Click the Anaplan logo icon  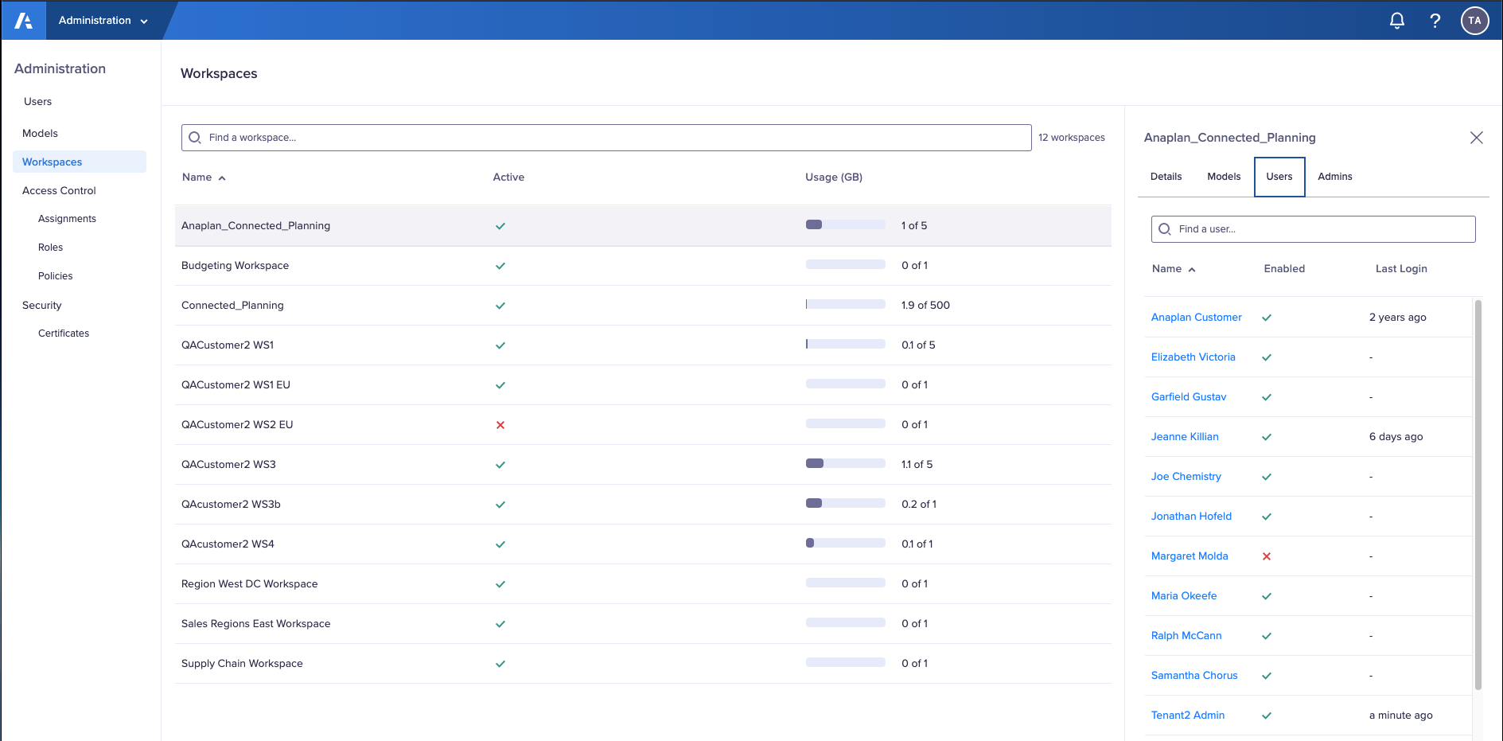pos(24,21)
